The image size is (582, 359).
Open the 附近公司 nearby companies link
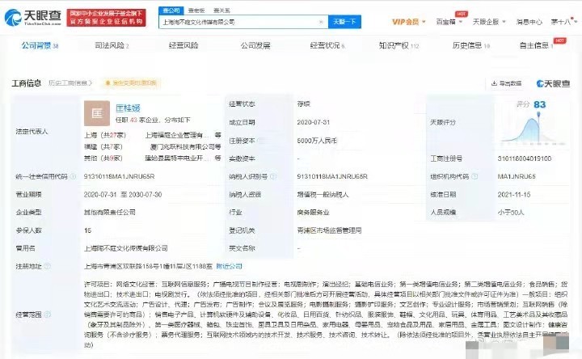pyautogui.click(x=229, y=266)
